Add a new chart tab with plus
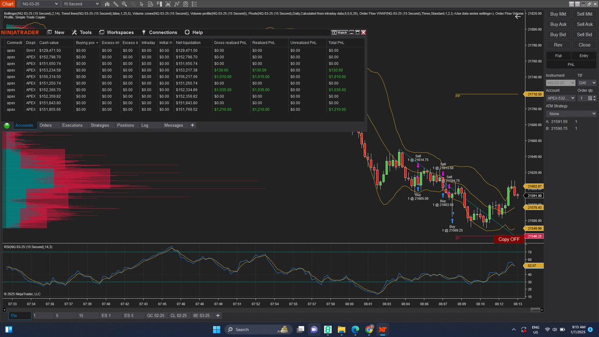Viewport: 599px width, 337px height. pos(218,316)
